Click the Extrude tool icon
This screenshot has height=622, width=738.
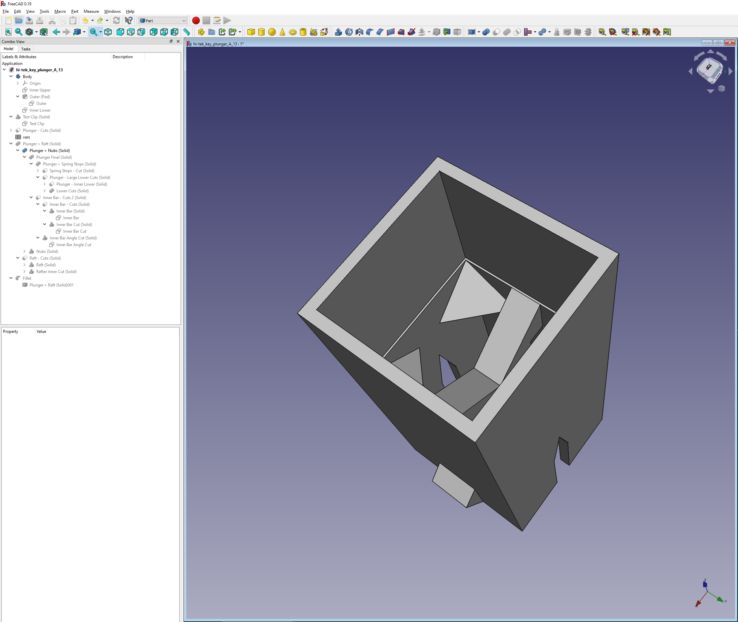(338, 32)
